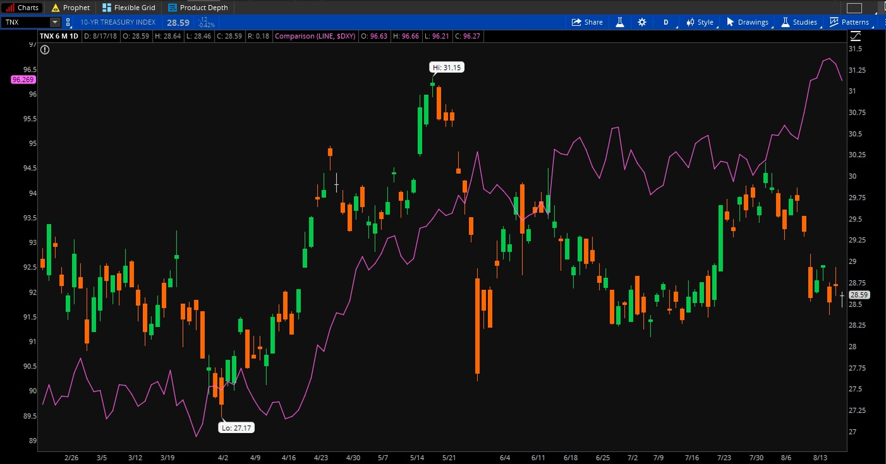886x464 pixels.
Task: Click the Hi: 31.15 price bubble
Action: (448, 67)
